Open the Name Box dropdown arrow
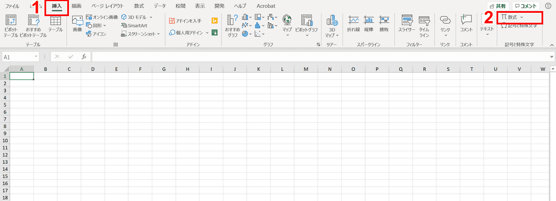Image resolution: width=556 pixels, height=201 pixels. point(36,57)
